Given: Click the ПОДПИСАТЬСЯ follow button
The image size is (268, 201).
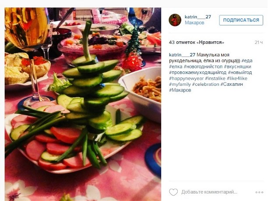Looking at the screenshot, I should pyautogui.click(x=241, y=20).
